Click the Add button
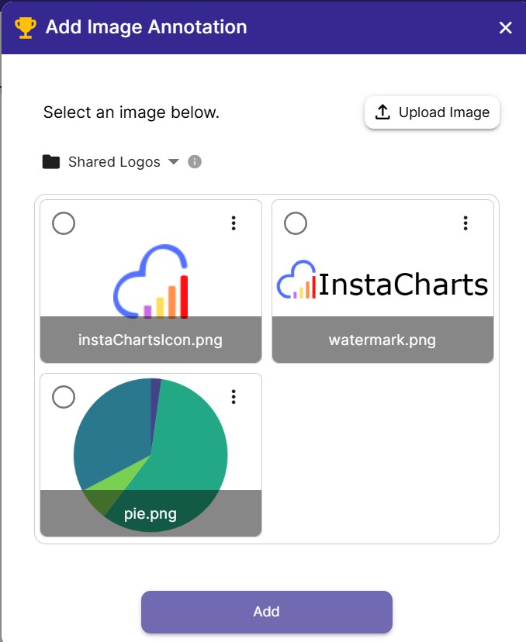Viewport: 526px width, 642px height. 266,612
